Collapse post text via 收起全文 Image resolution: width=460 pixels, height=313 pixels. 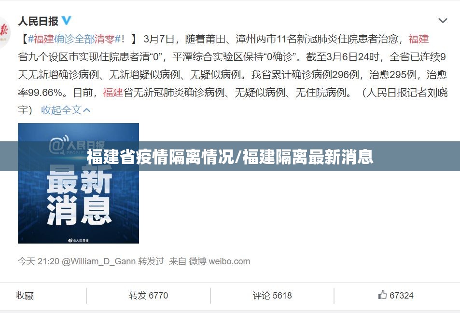61,110
